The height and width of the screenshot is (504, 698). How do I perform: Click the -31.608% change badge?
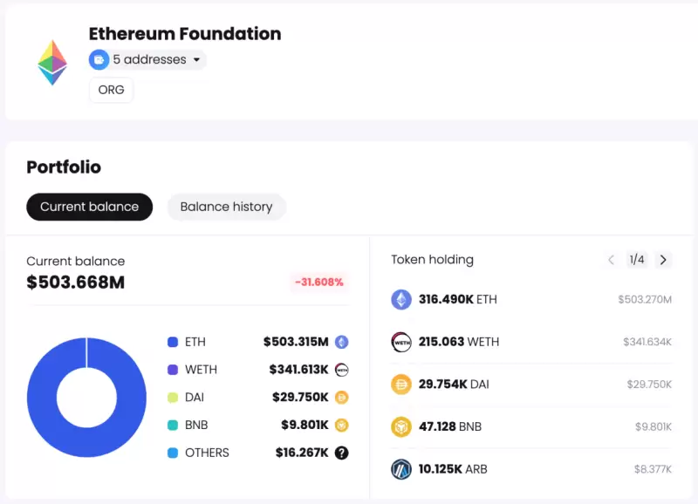318,283
